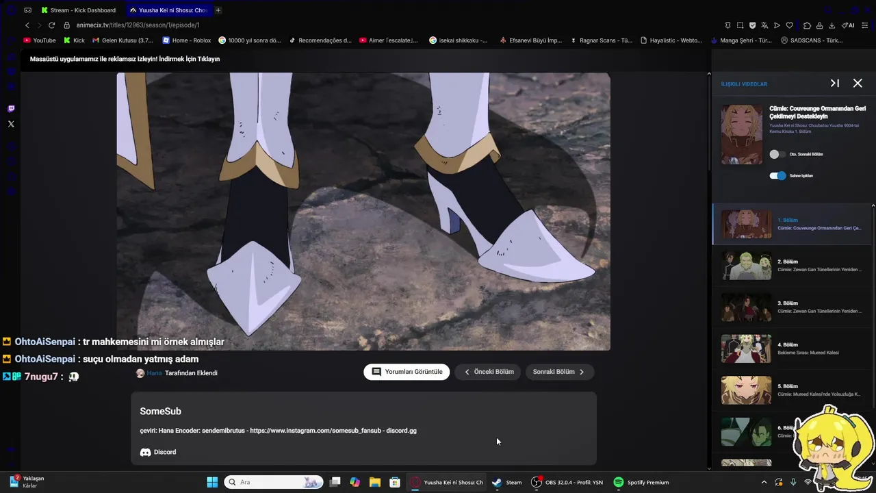This screenshot has height=493, width=876.
Task: Select 2. Bölüm in episode list
Action: coord(792,266)
